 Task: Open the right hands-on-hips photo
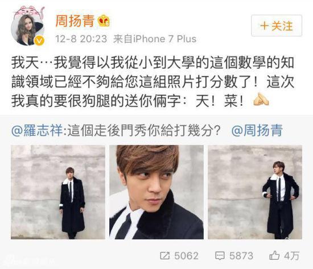[255, 192]
